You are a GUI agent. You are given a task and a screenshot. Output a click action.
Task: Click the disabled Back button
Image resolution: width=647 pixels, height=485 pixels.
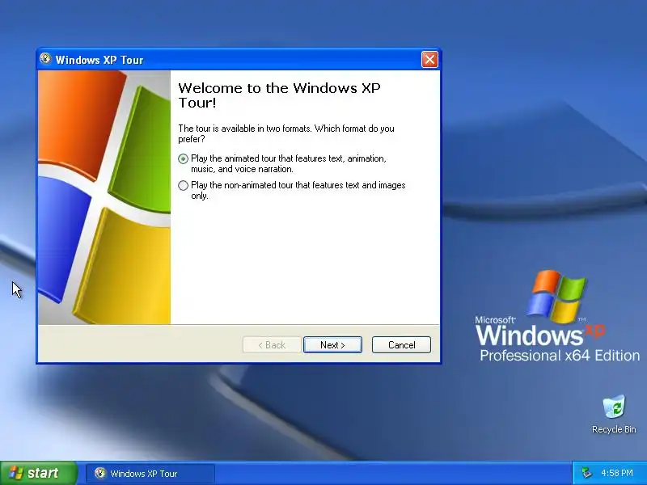(x=272, y=345)
